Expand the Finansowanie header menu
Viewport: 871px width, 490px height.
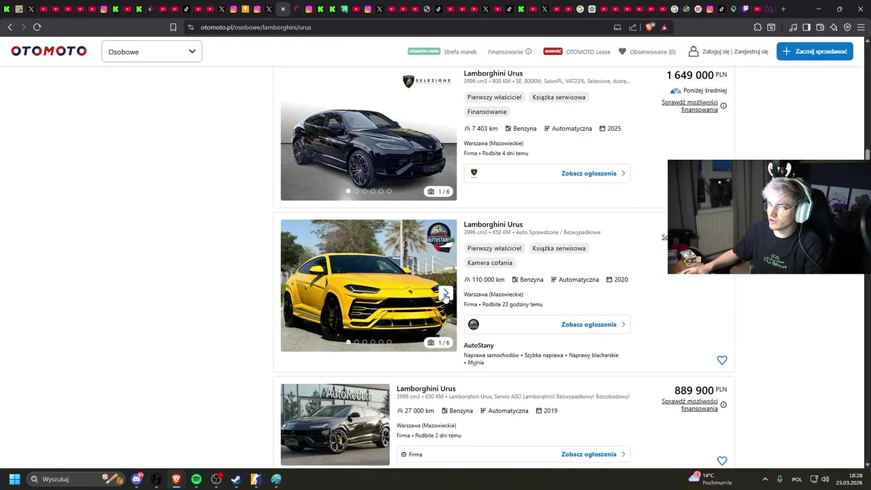click(510, 52)
